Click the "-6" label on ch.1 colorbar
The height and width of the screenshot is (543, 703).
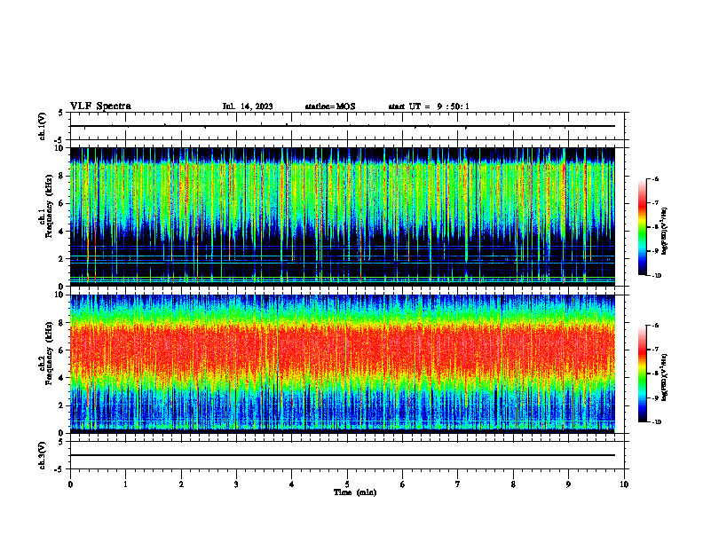(x=655, y=179)
